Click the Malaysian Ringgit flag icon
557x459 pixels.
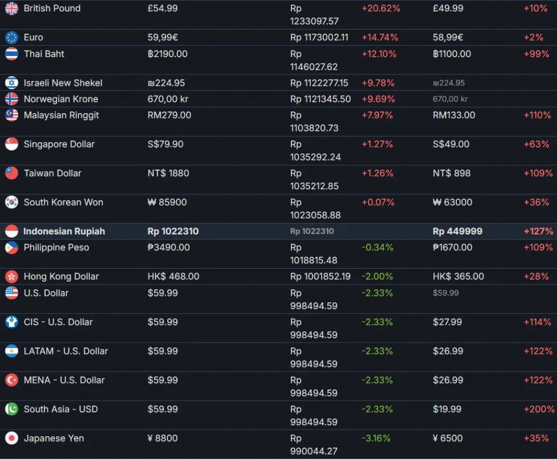pos(11,115)
